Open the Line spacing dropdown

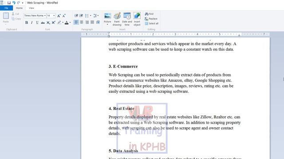[96, 16]
